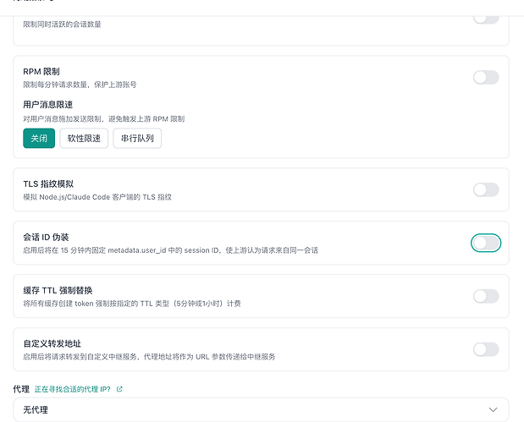Open the 正在寻找合适的代理 IP? link
The image size is (524, 422).
[73, 389]
